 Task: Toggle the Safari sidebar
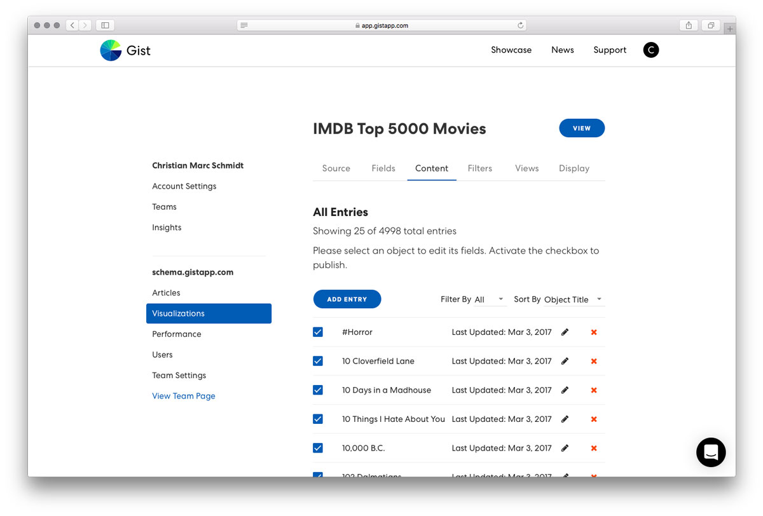click(x=105, y=25)
